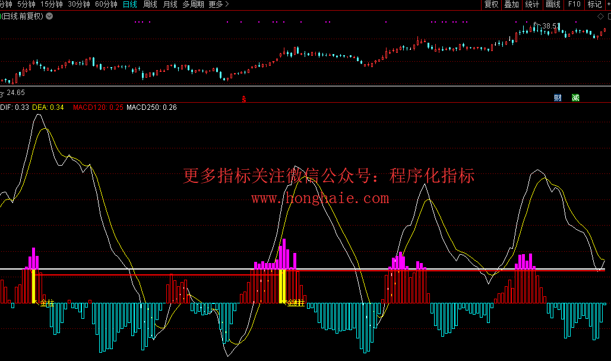This screenshot has width=611, height=361.
Task: Open the 复权 adjustment menu
Action: tap(491, 5)
